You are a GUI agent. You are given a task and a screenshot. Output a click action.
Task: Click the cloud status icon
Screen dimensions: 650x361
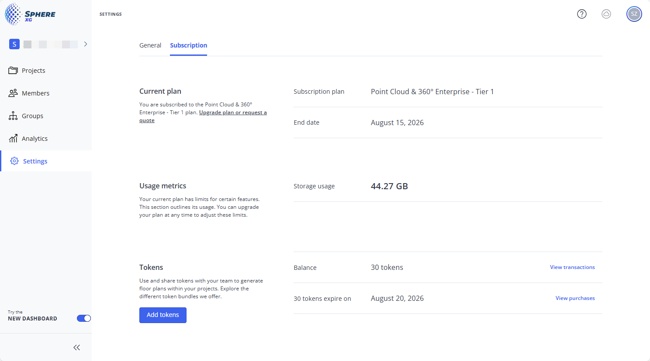[x=606, y=14]
